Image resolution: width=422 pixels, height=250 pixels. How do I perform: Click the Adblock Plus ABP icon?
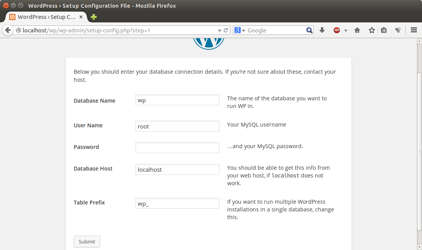(337, 30)
